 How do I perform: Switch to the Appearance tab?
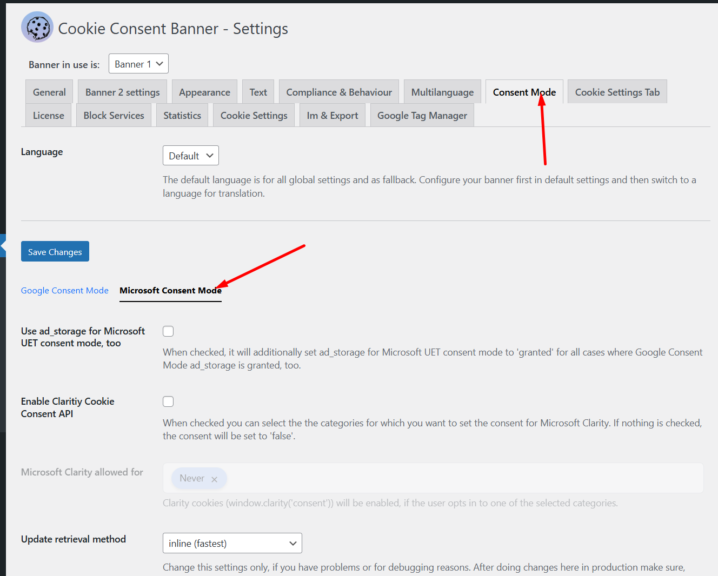tap(204, 92)
